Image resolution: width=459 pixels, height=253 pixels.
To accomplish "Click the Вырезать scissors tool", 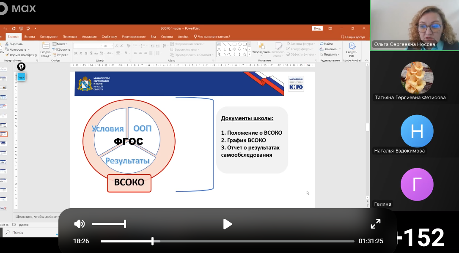I will [x=14, y=44].
